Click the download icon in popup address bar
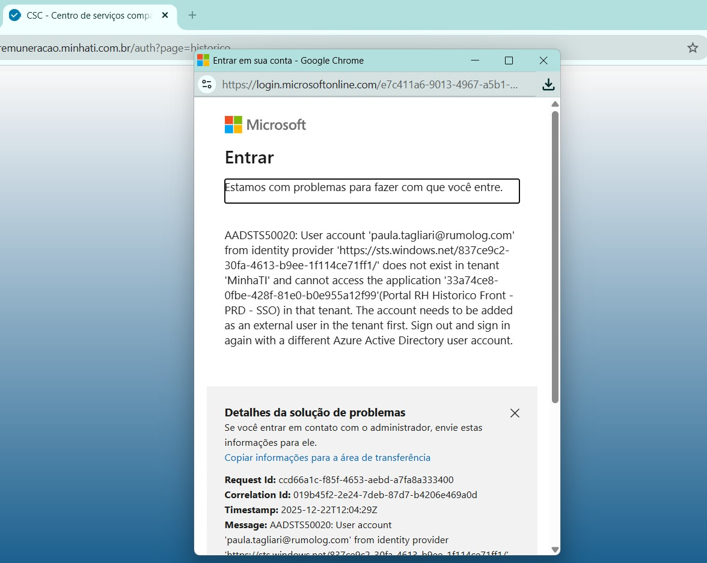 click(548, 84)
